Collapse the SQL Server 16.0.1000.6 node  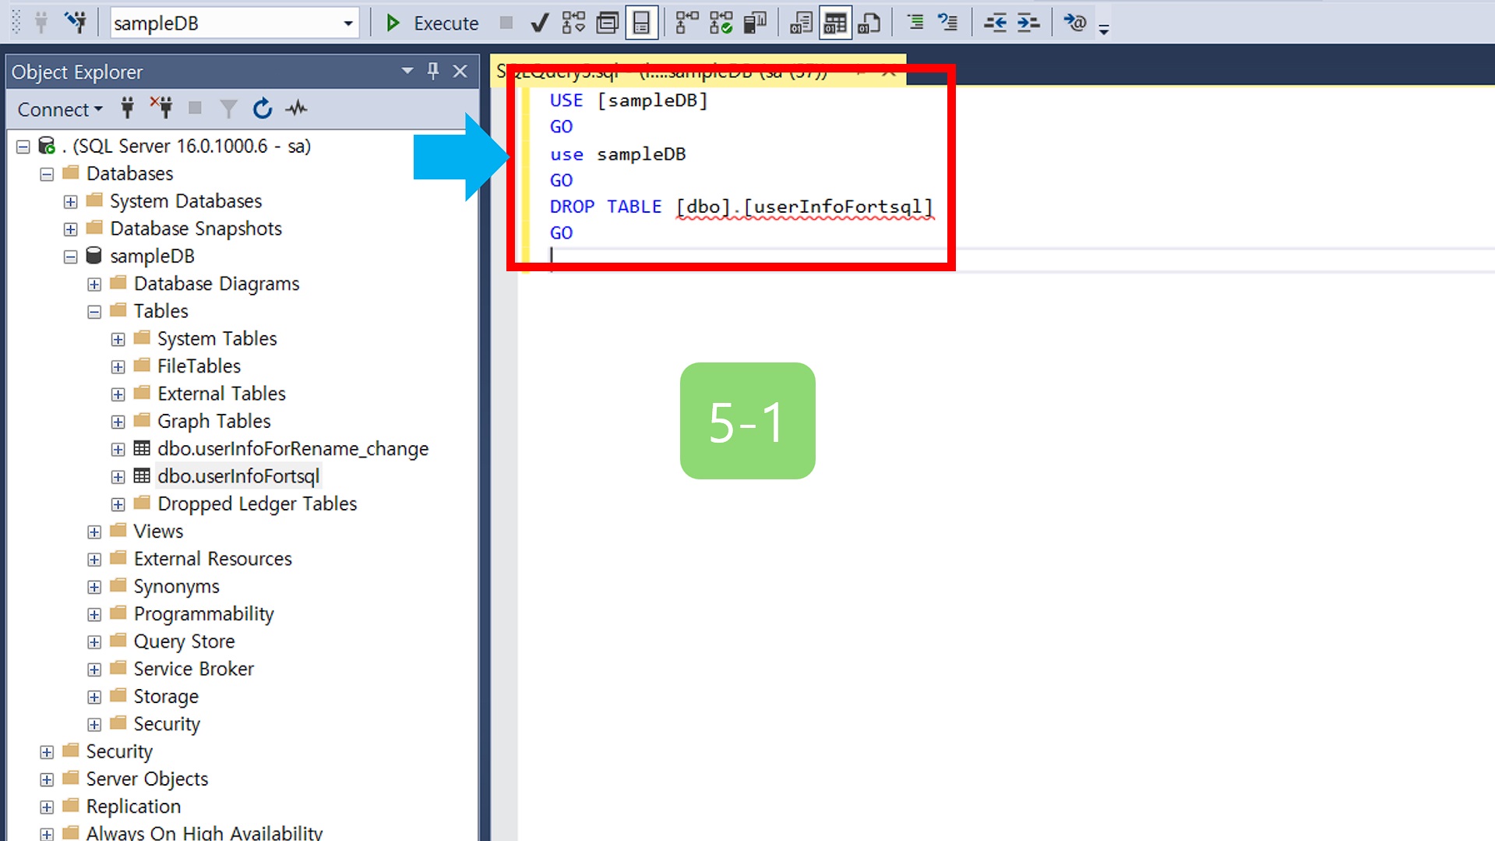point(23,146)
